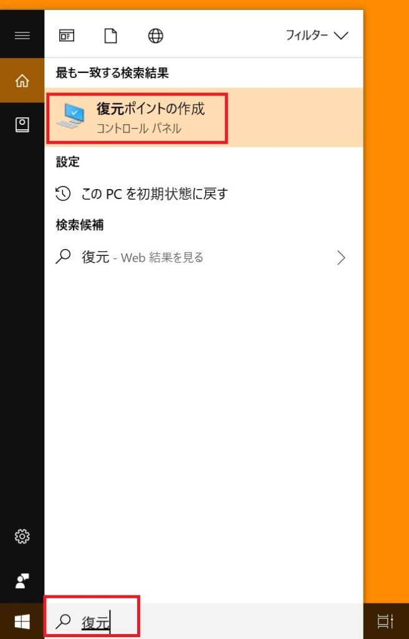Image resolution: width=409 pixels, height=639 pixels.
Task: Open the Notebook icon in the sidebar
Action: 22,125
